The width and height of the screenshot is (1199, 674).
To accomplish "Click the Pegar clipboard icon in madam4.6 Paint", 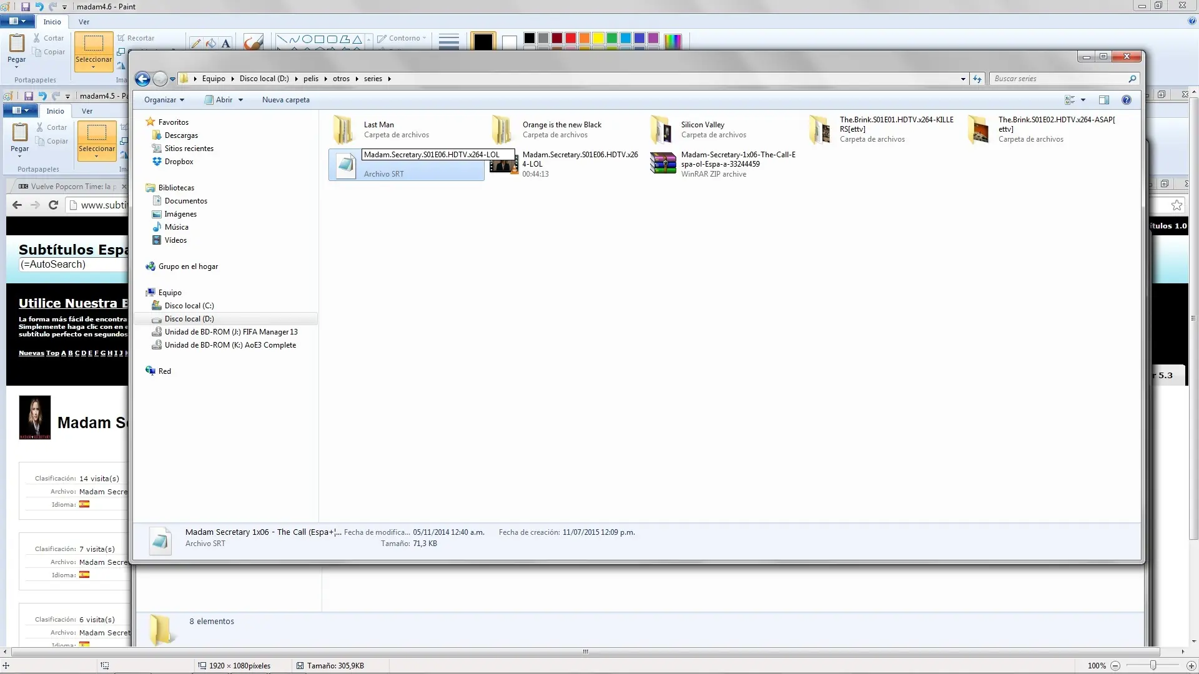I will pos(17,43).
